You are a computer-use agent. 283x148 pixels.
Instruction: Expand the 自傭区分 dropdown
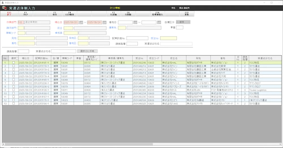[x=188, y=22]
